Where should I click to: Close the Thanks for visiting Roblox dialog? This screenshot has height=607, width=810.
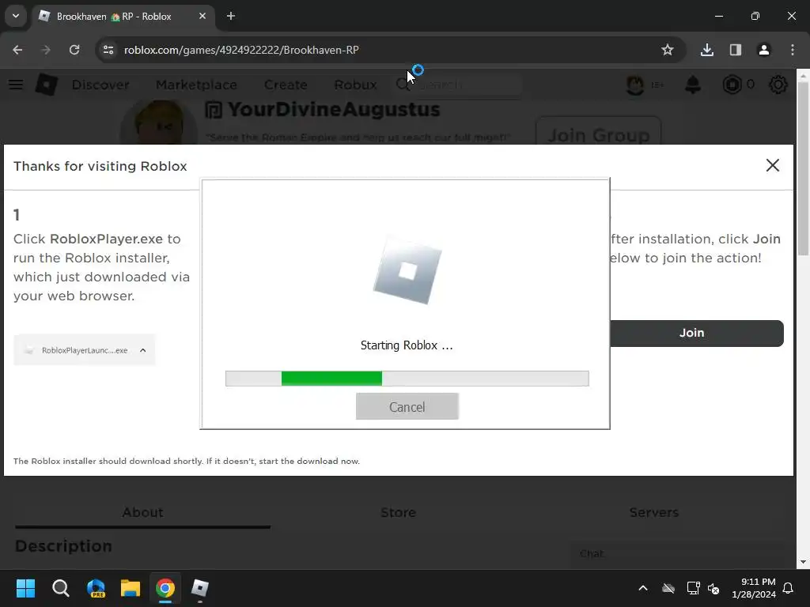pos(772,165)
